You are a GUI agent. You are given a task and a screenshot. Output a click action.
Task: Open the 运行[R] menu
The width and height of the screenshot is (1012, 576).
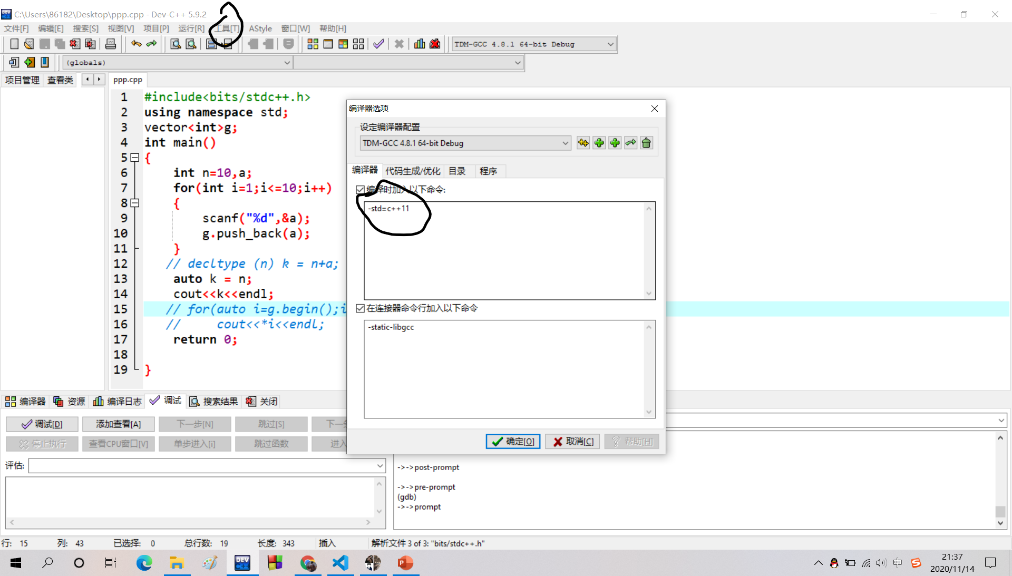click(x=191, y=28)
